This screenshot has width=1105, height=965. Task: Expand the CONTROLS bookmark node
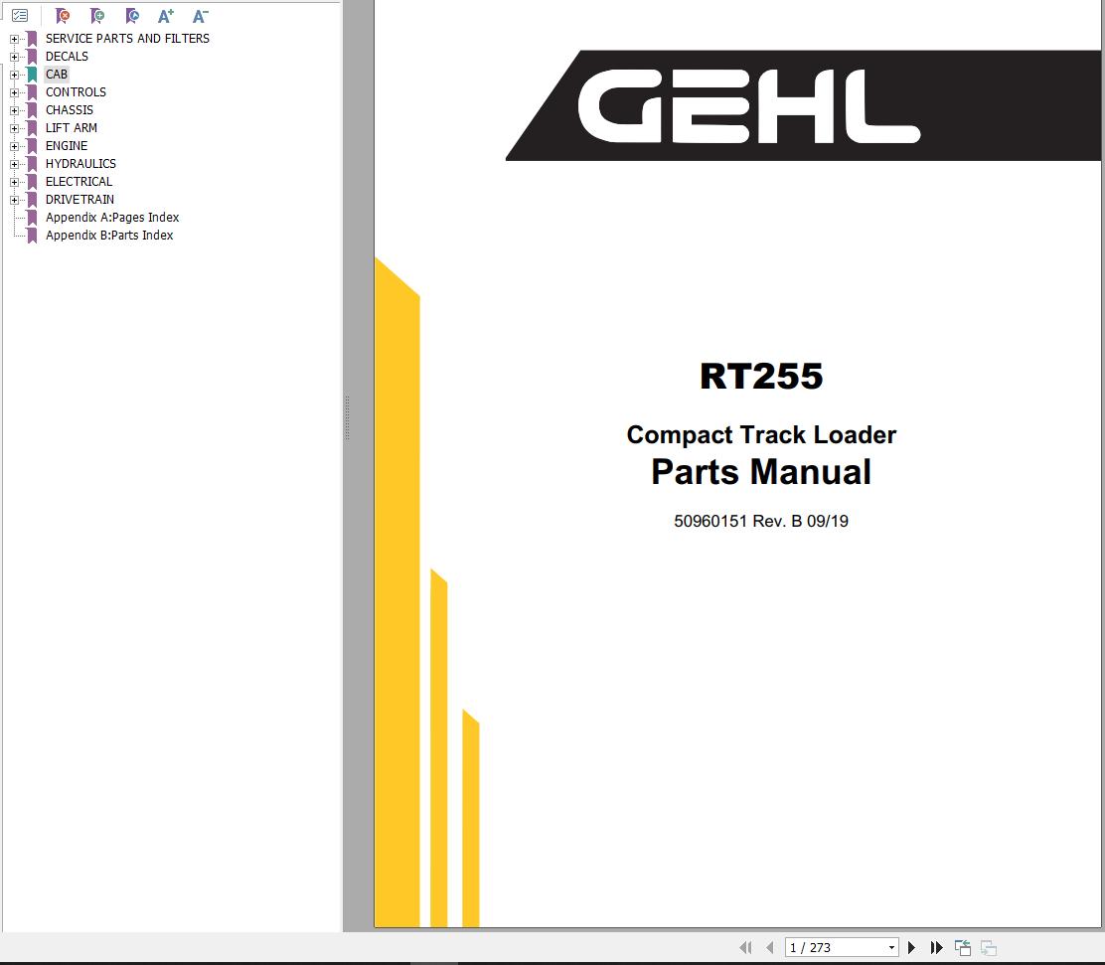[x=14, y=92]
